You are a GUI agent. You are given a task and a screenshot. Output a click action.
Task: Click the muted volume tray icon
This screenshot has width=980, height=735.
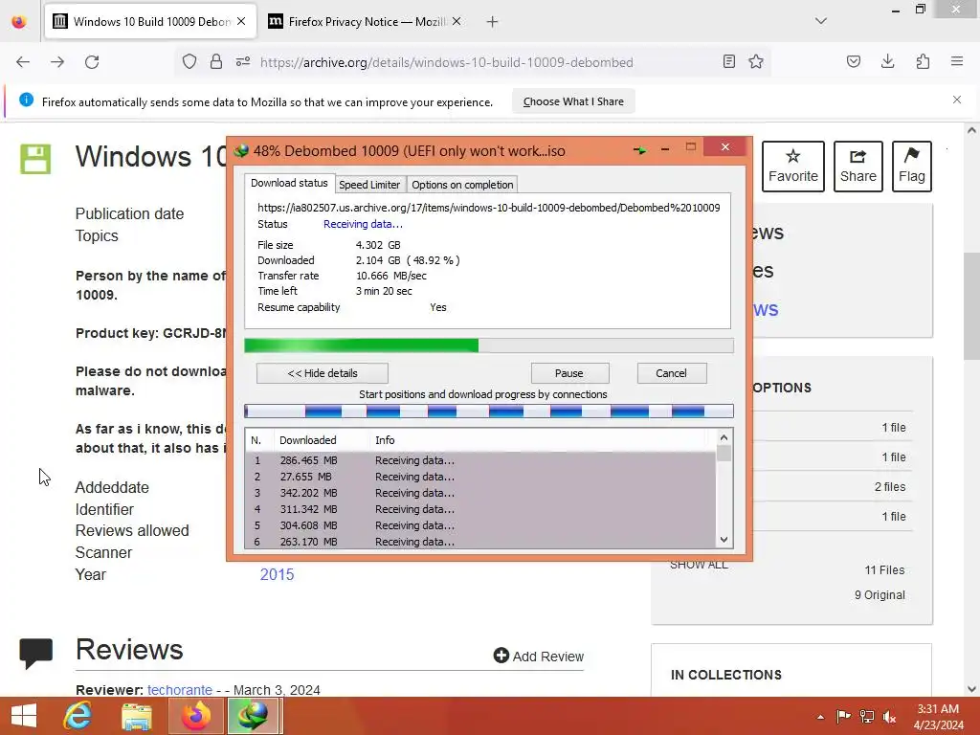(889, 717)
